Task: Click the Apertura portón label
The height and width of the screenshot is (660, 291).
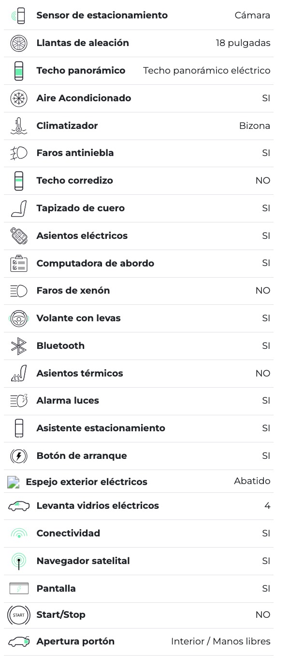Action: click(x=75, y=642)
